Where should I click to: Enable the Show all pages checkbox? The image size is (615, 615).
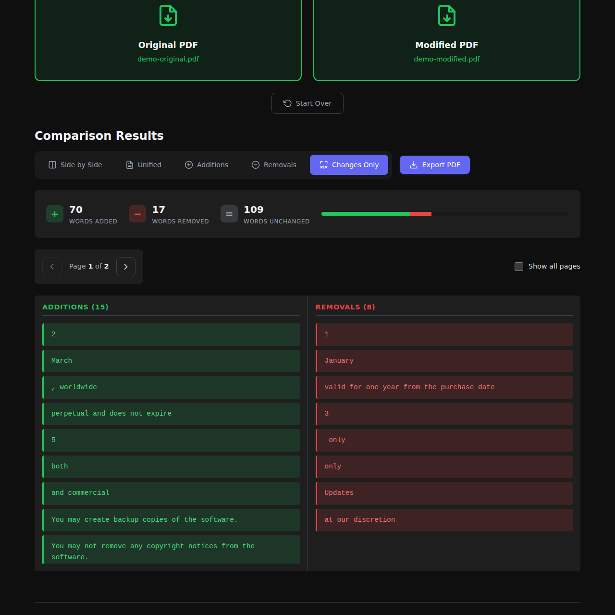[519, 267]
